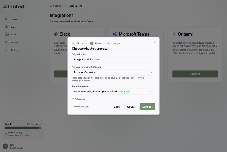Click Cancel in the dialog
Screen dimensions: 227x152
[x=131, y=107]
